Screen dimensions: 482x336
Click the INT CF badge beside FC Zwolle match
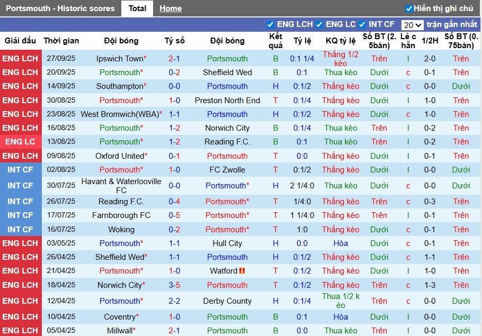point(21,169)
